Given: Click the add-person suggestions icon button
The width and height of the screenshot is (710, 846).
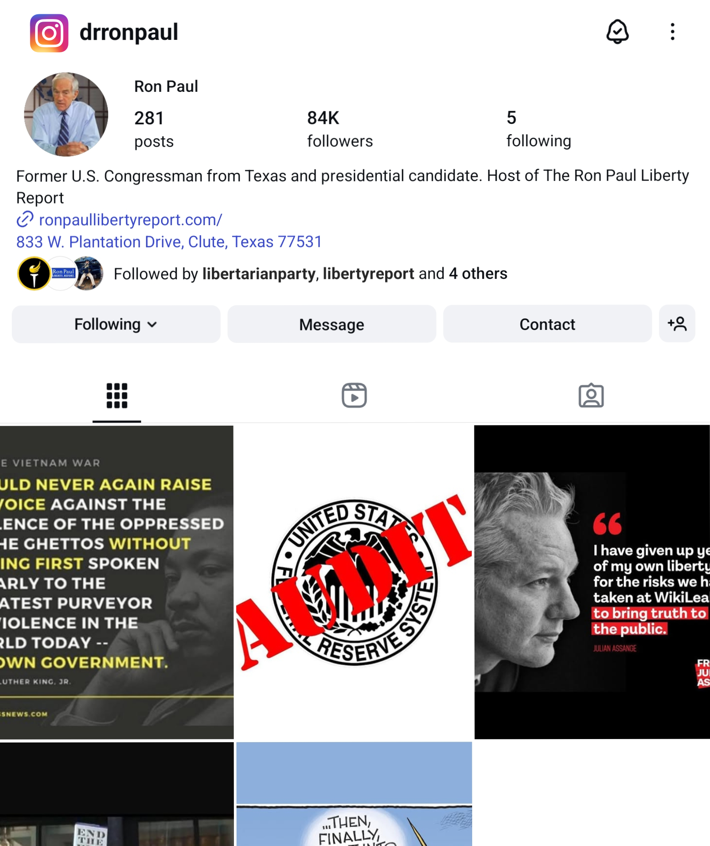Looking at the screenshot, I should coord(677,324).
